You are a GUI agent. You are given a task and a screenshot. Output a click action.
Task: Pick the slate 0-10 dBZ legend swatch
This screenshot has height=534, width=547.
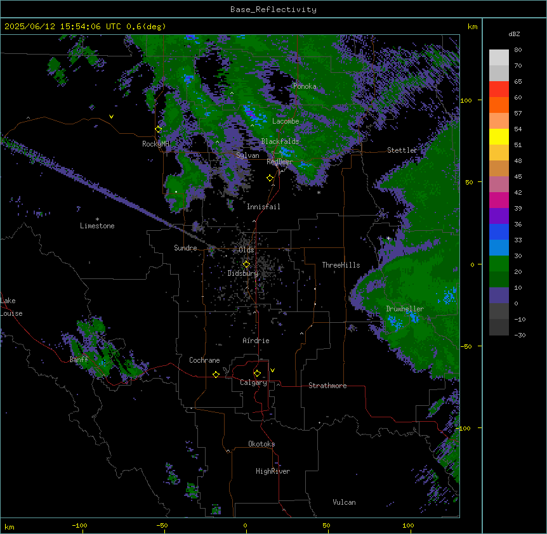(x=499, y=296)
